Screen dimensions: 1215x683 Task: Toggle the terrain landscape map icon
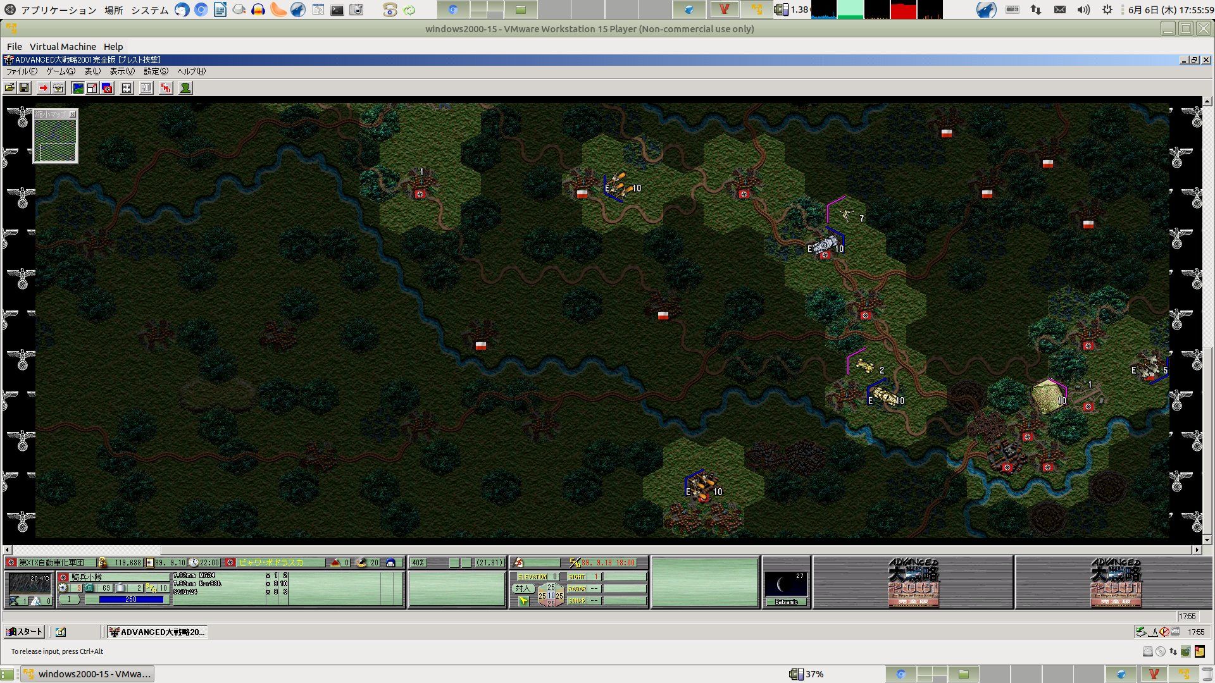tap(78, 88)
